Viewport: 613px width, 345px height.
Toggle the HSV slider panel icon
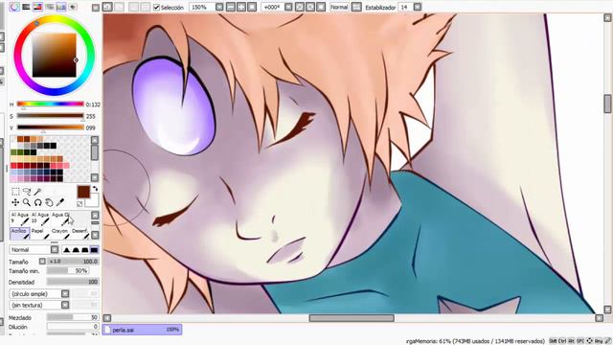tap(37, 7)
